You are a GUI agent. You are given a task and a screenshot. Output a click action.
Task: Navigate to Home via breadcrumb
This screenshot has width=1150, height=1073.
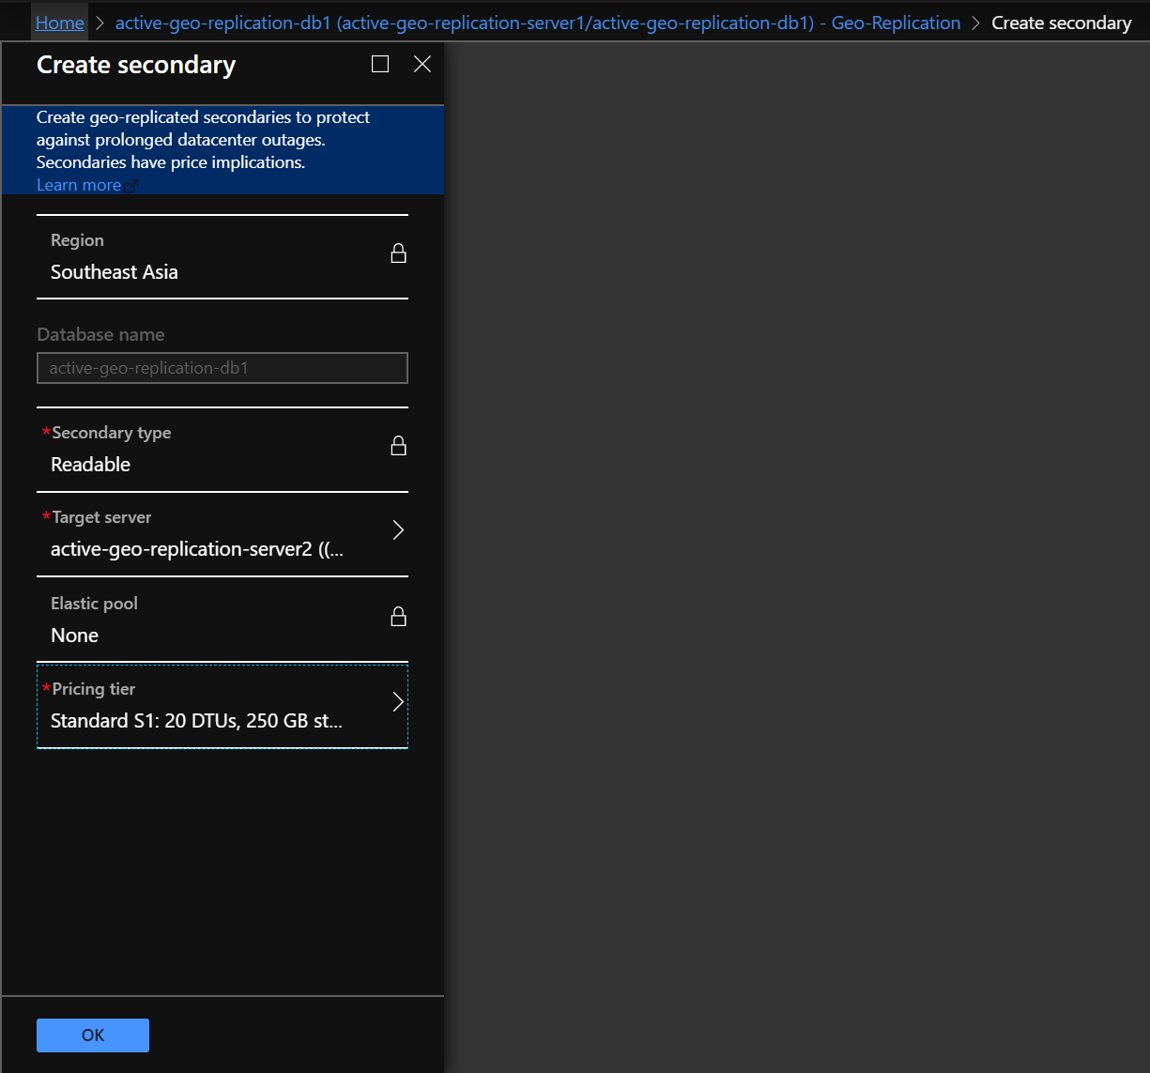coord(59,22)
